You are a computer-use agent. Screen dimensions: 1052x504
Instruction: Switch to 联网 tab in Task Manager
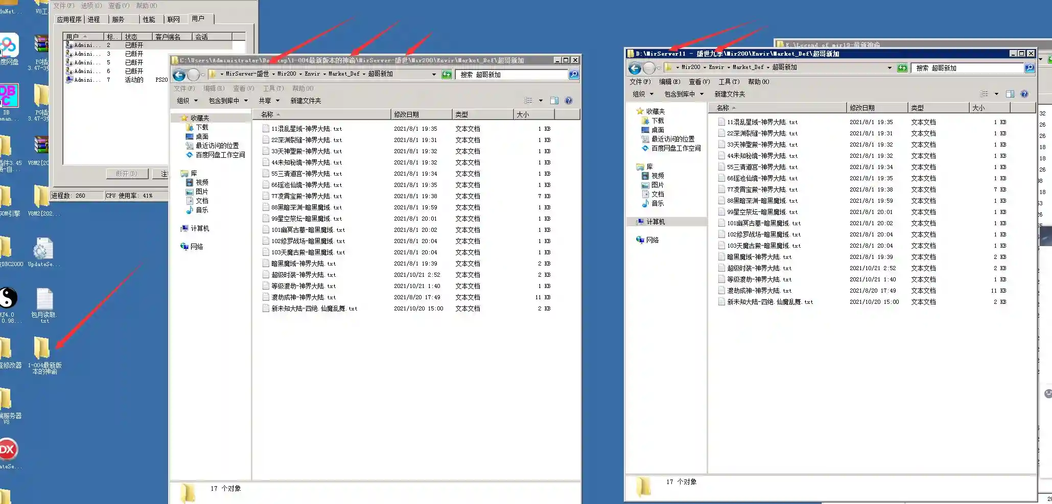pyautogui.click(x=174, y=19)
